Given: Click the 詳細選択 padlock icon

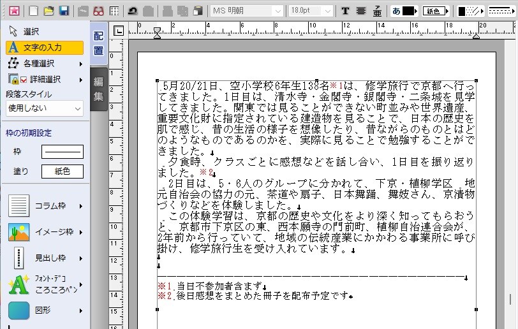Looking at the screenshot, I should tap(13, 79).
